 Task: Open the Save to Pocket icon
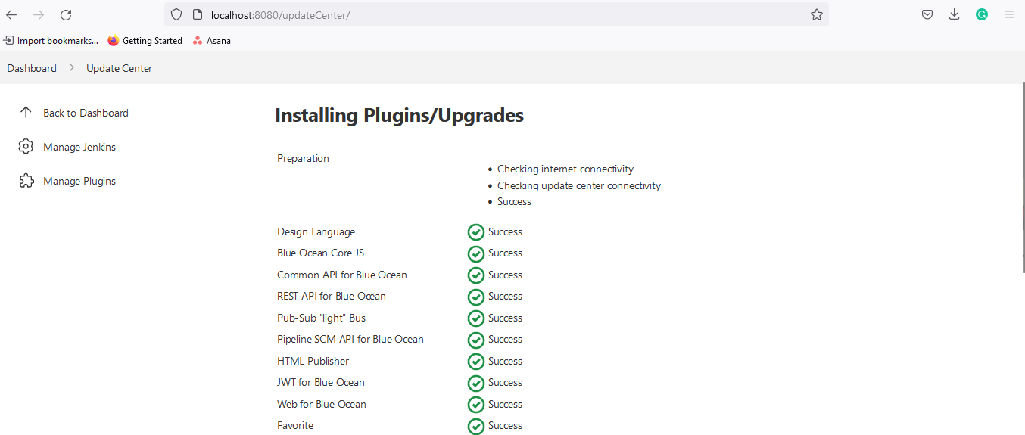[x=927, y=14]
